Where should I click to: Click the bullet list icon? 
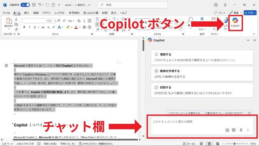point(98,19)
